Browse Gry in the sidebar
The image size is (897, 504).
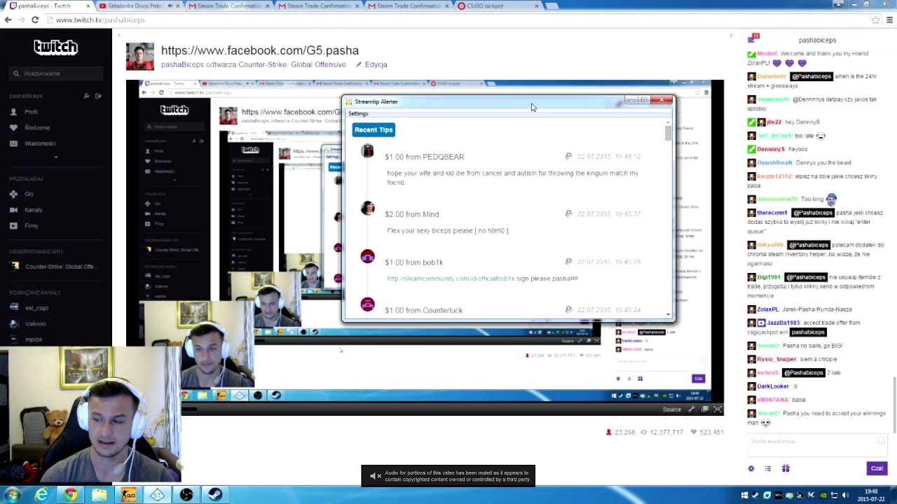point(29,194)
